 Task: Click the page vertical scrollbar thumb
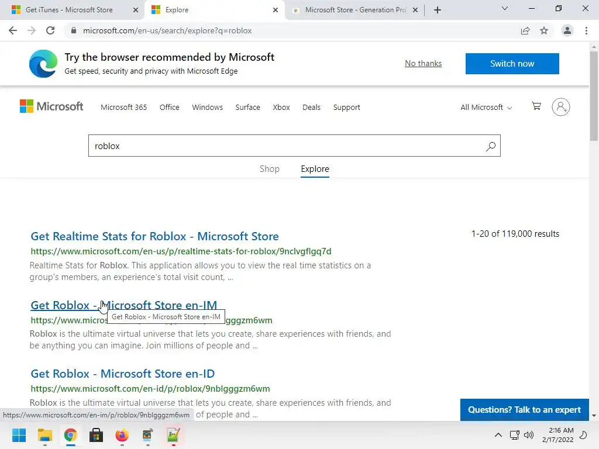click(x=594, y=96)
